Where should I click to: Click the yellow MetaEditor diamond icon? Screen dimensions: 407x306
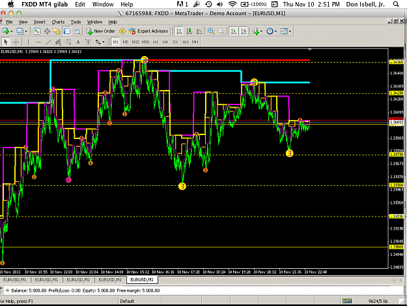click(122, 31)
